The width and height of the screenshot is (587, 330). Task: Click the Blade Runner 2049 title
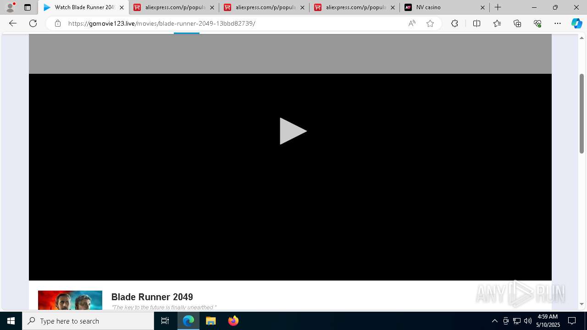(152, 297)
